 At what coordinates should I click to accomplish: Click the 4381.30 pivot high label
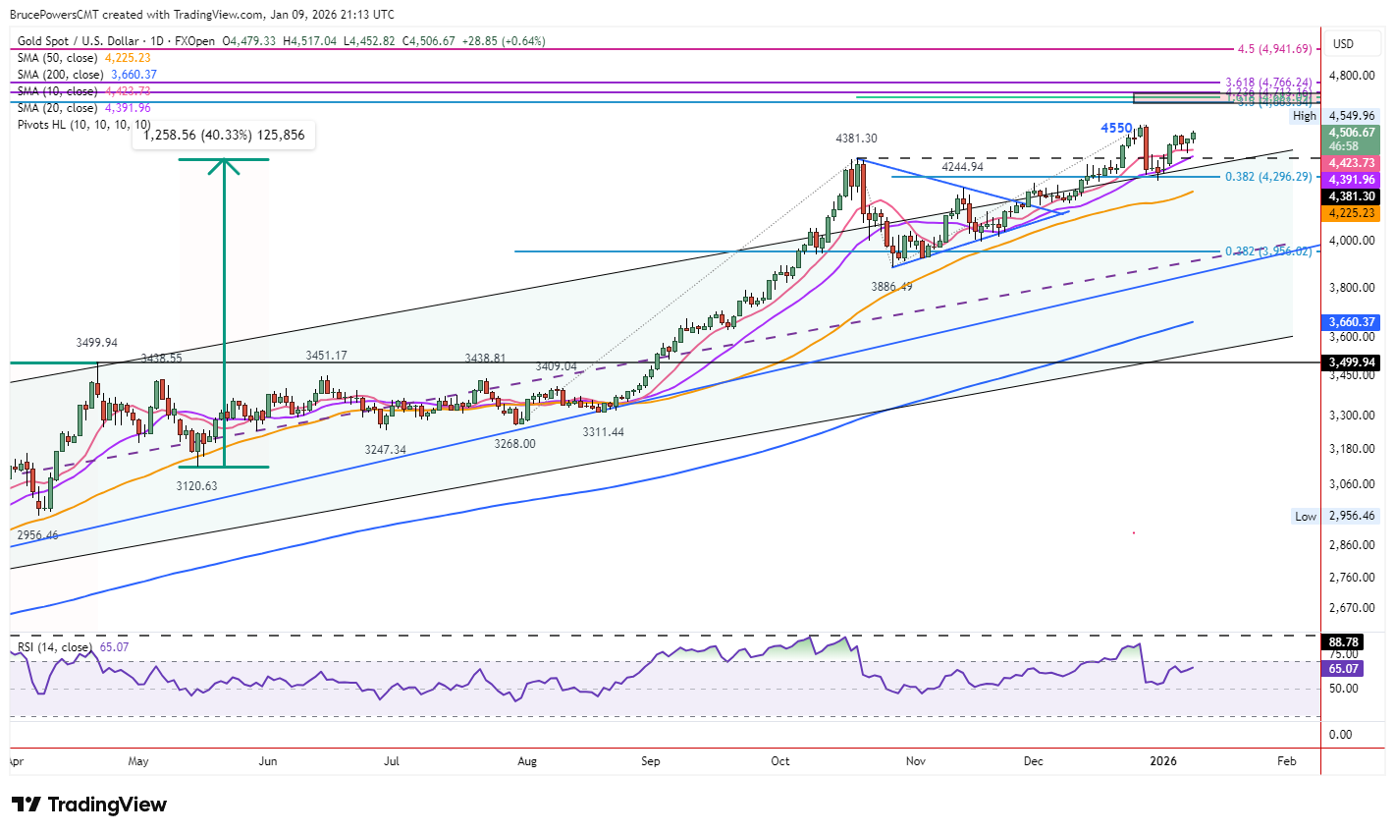pos(856,139)
